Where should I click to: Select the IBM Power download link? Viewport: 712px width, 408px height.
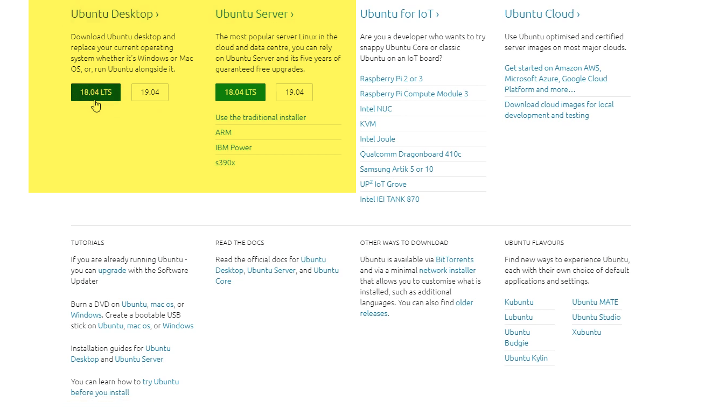(234, 147)
